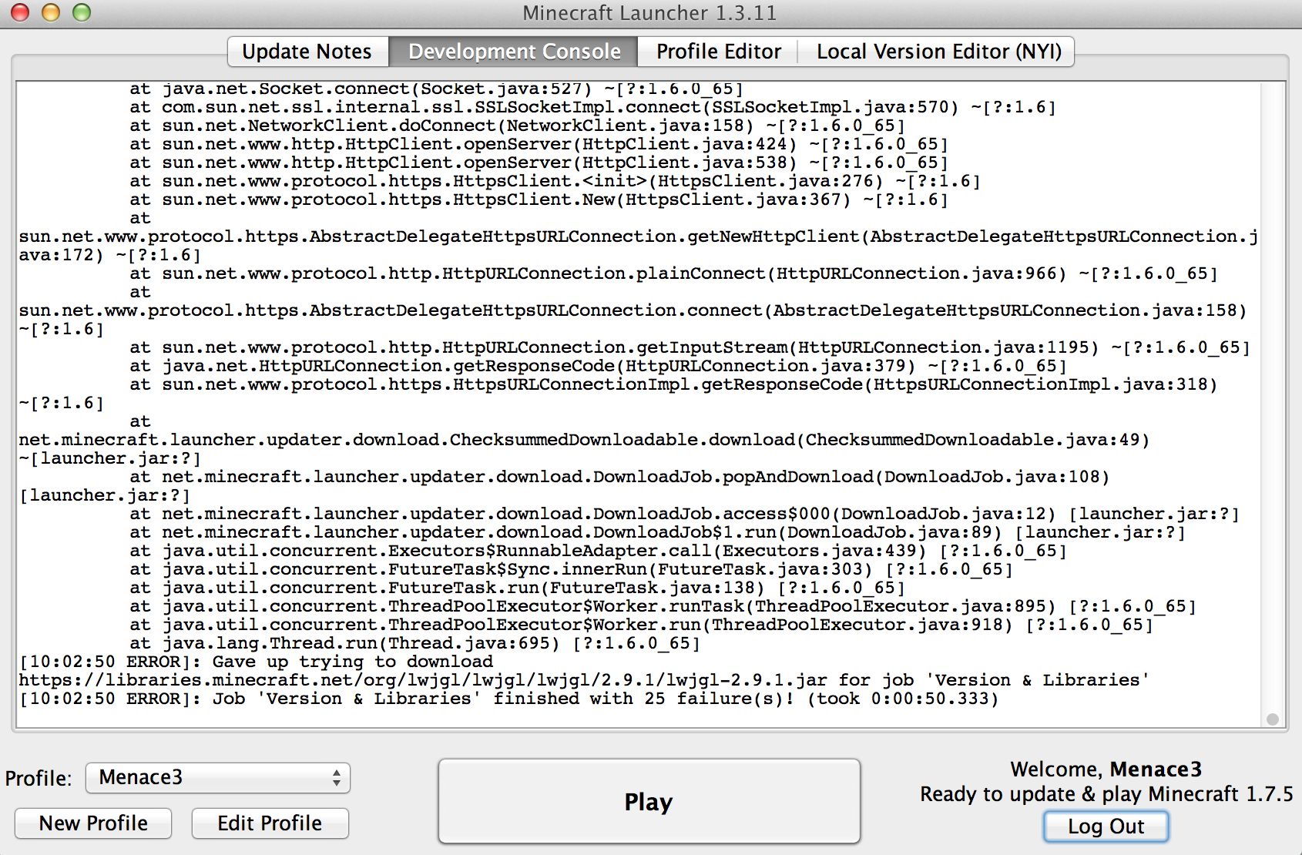
Task: Click the 'Minecraft Launcher 1.3.11' window title
Action: 649,13
